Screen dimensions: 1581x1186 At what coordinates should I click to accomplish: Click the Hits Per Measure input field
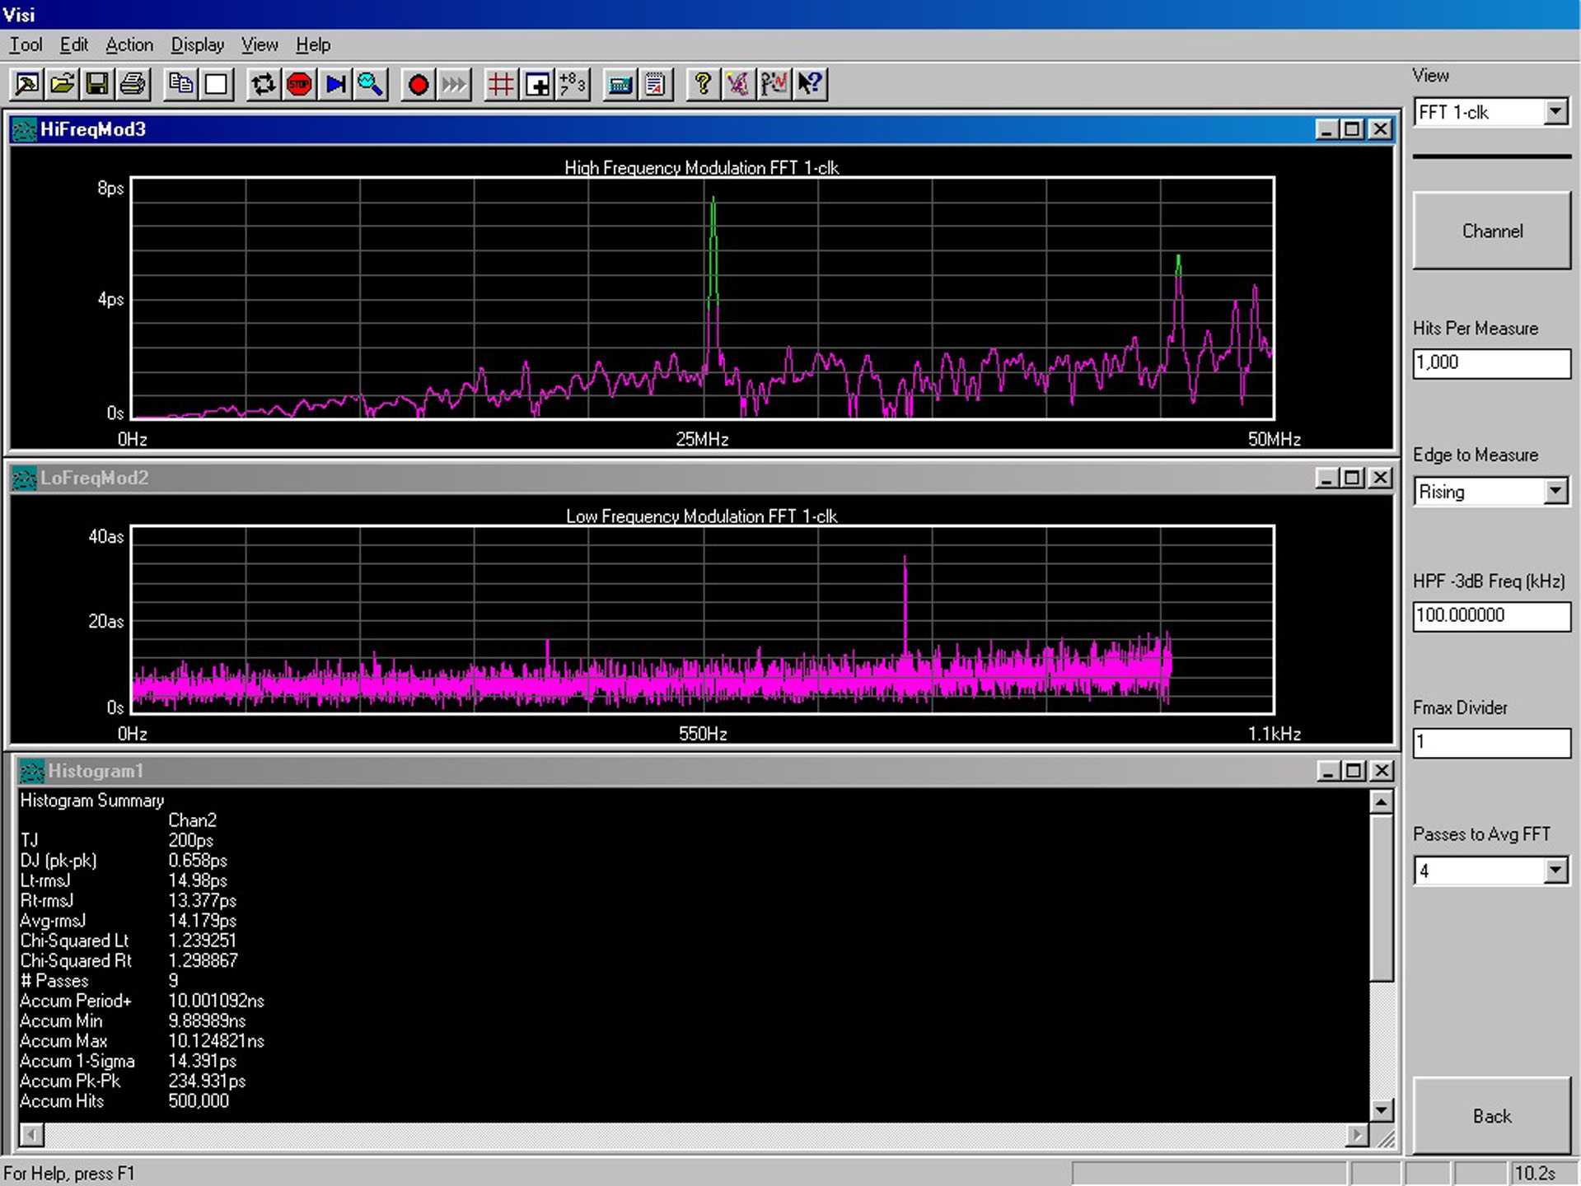[x=1492, y=363]
